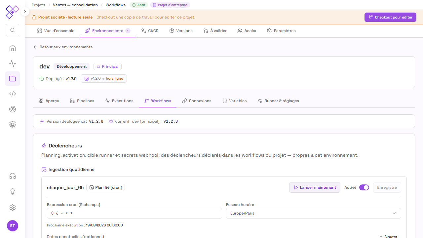Viewport: 423px width, 238px height.
Task: Click the Planifié (cron) badge
Action: (x=106, y=187)
